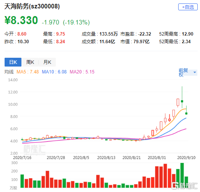Switch to the 月K monthly chart tab
Image resolution: width=200 pixels, height=192 pixels.
pyautogui.click(x=47, y=62)
